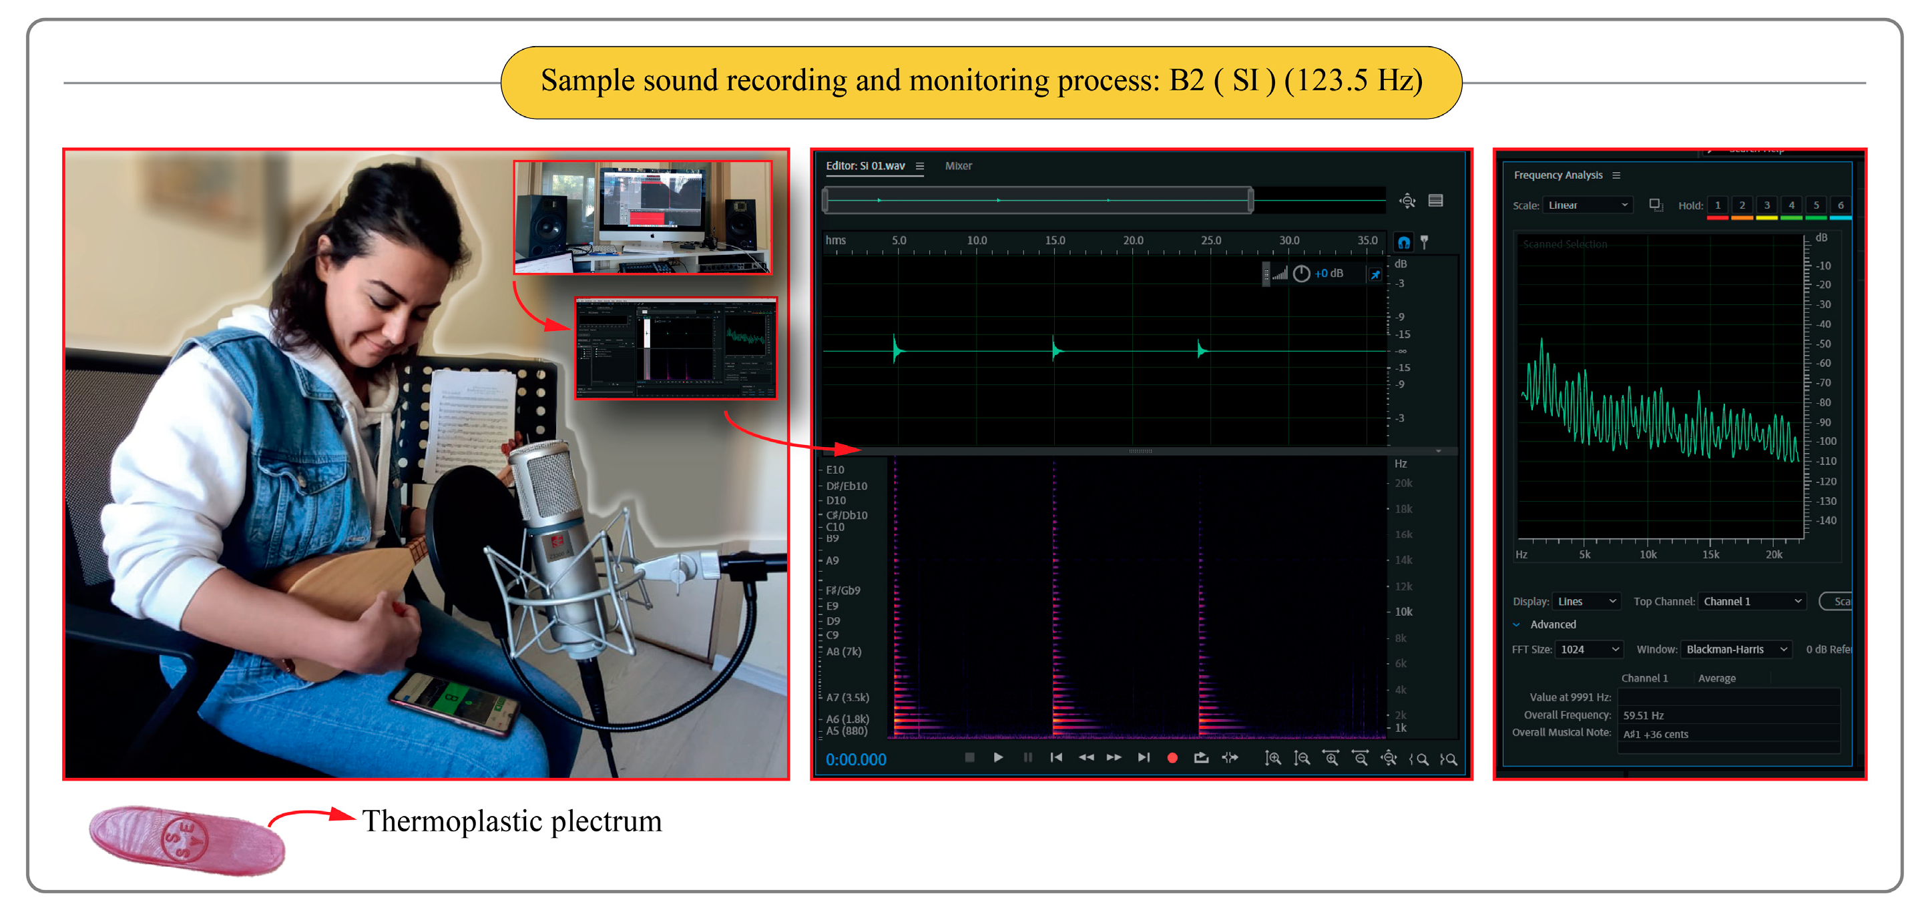Click Zoom Out Full icon
Viewport: 1924px width, 912px height.
1389,759
